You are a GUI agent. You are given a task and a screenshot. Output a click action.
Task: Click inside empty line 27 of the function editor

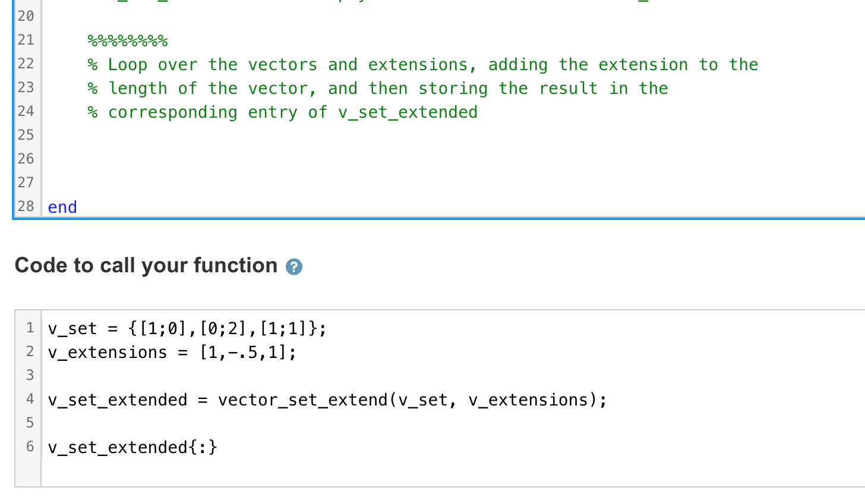click(178, 183)
